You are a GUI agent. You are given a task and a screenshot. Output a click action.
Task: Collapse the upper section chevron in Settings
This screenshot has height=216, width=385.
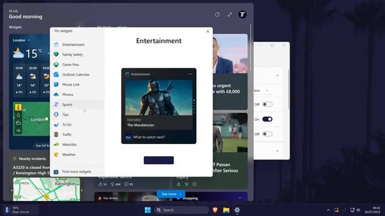[x=277, y=76]
